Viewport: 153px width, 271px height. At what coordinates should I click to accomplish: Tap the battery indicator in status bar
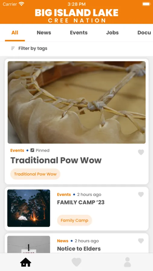coord(146,4)
